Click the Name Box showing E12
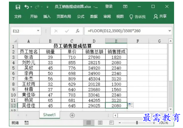The image size is (183, 128). tap(26, 31)
